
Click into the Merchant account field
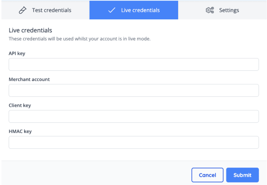pos(133,90)
